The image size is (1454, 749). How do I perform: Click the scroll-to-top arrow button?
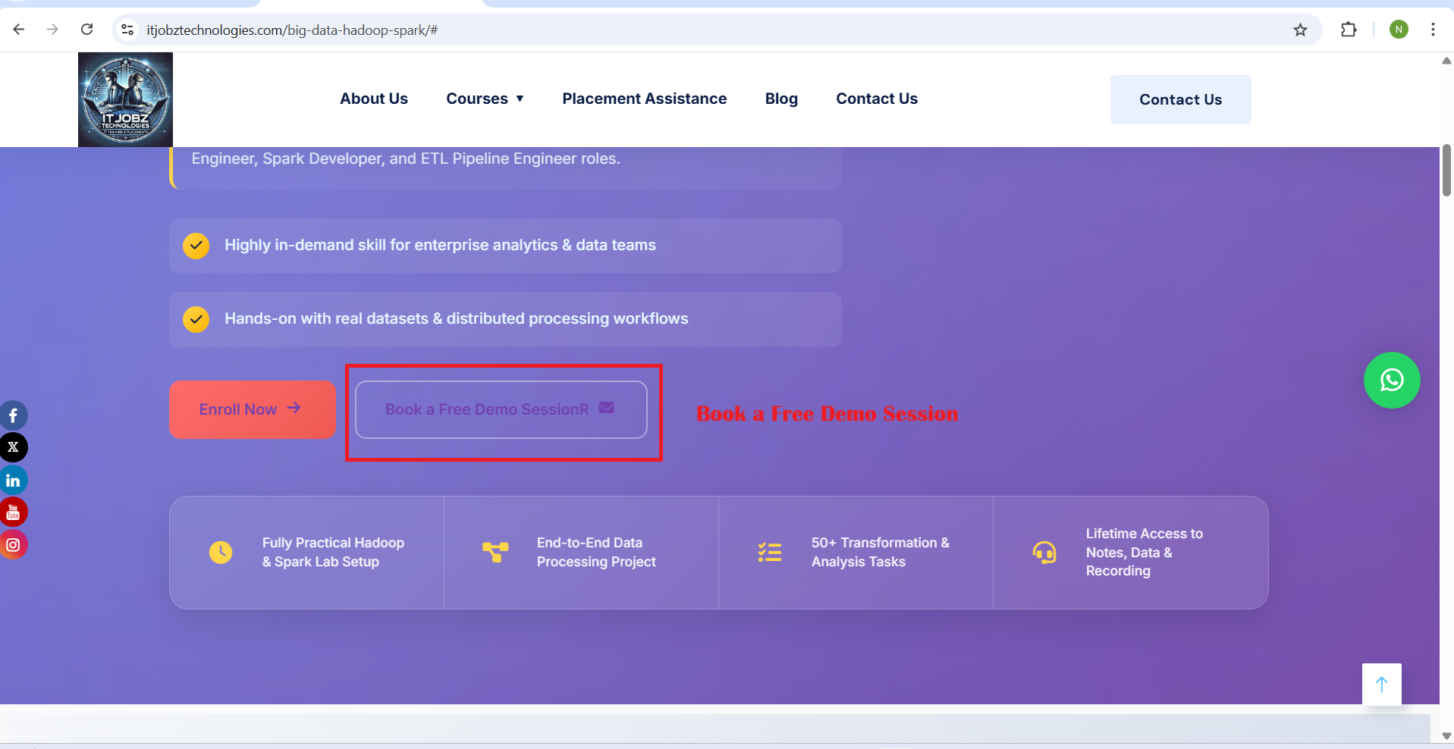[x=1381, y=685]
